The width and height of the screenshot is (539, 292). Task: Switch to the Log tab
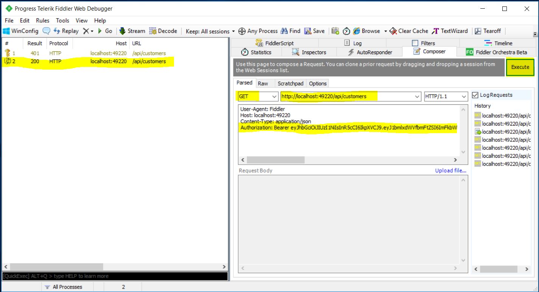point(353,43)
